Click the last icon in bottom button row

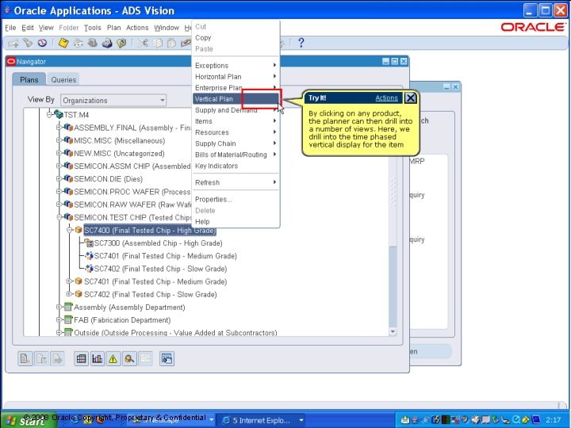(167, 359)
